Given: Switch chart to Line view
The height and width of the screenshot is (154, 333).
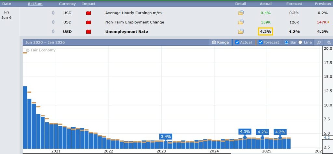Looking at the screenshot, I should [300, 42].
